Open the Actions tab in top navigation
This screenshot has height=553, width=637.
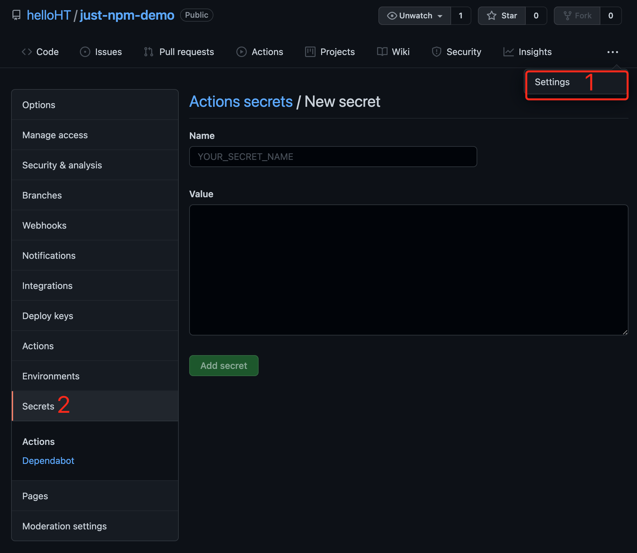pos(260,52)
